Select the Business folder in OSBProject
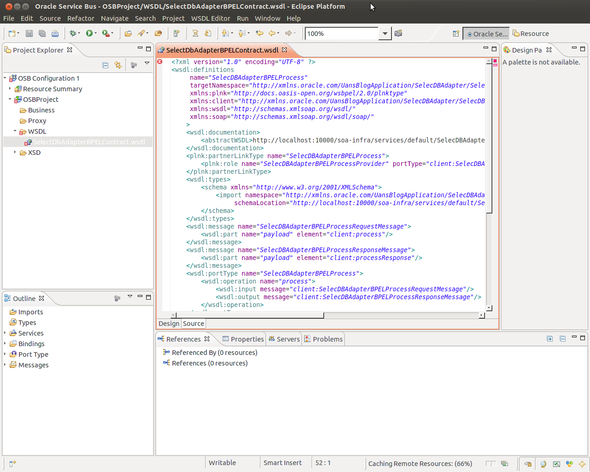 click(x=41, y=110)
